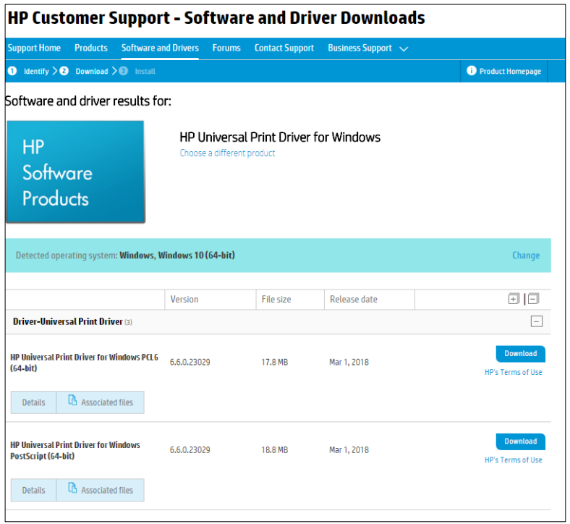Click the step 3 circle icon
The width and height of the screenshot is (570, 524).
pos(124,71)
